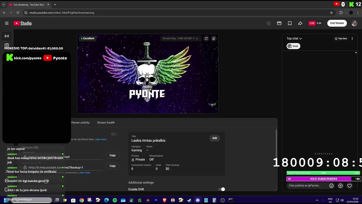Open the browser extensions puzzle icon
362x204 pixels.
pyautogui.click(x=341, y=12)
